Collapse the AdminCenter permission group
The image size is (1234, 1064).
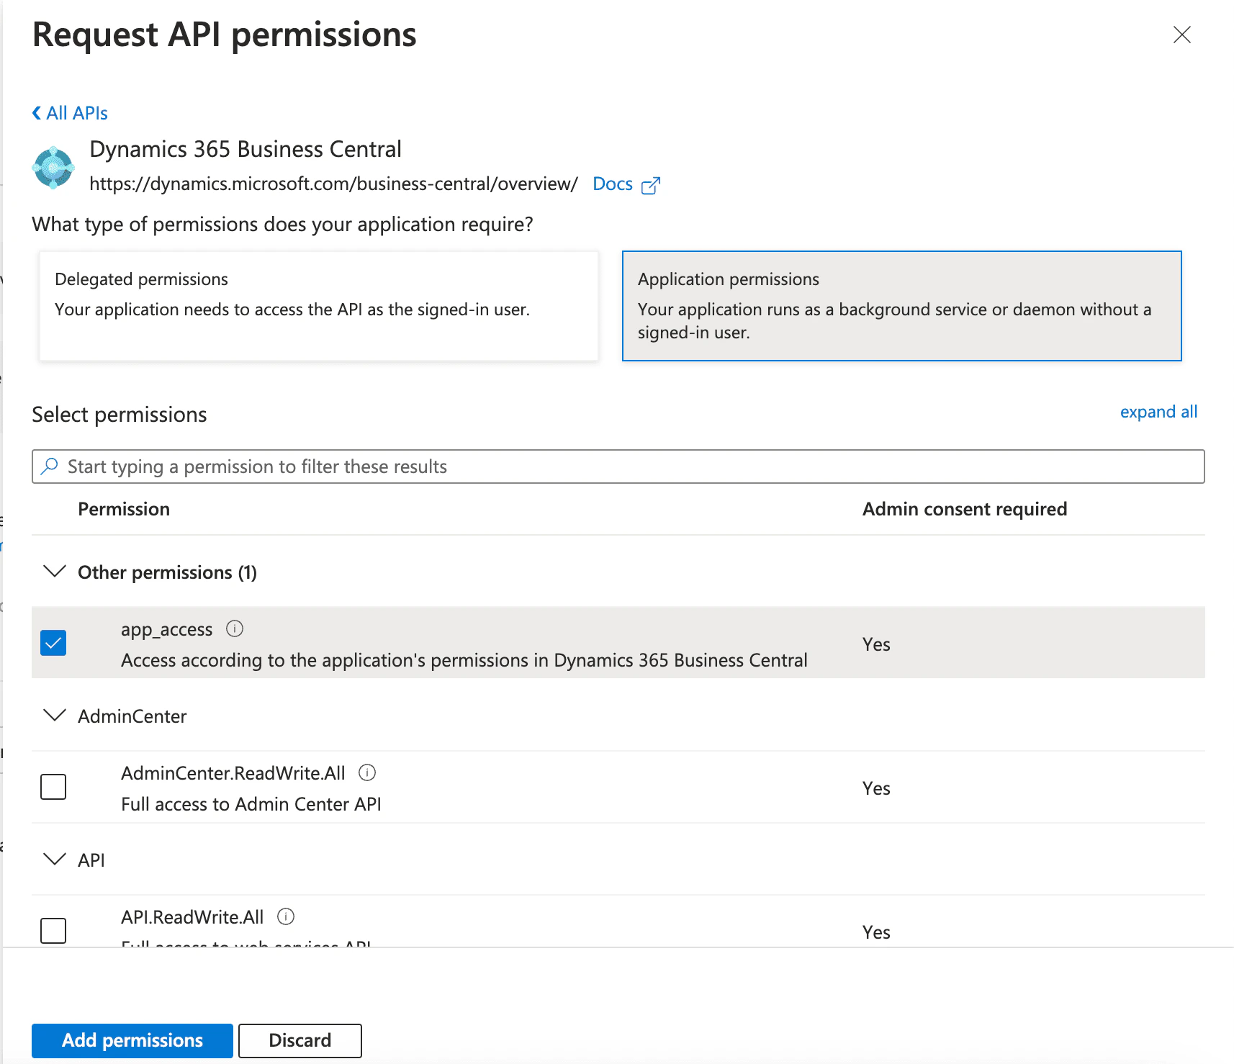click(55, 716)
